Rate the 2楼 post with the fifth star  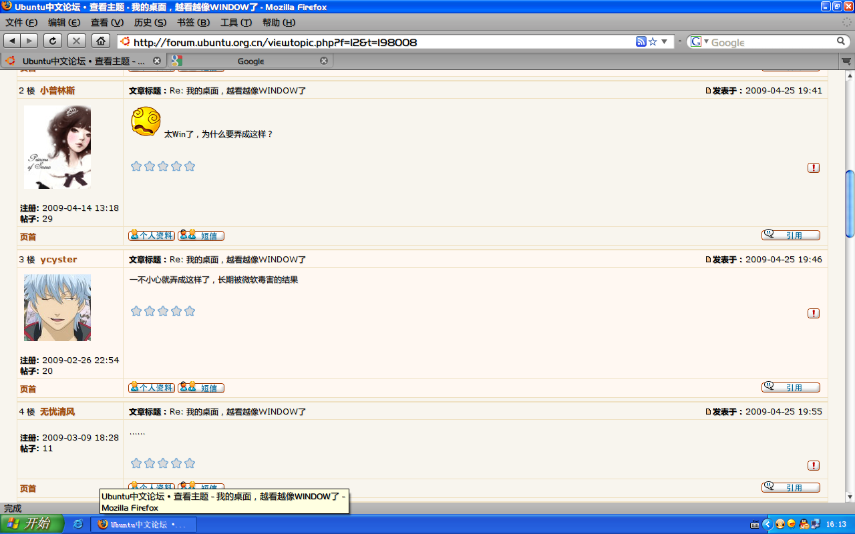click(x=190, y=166)
